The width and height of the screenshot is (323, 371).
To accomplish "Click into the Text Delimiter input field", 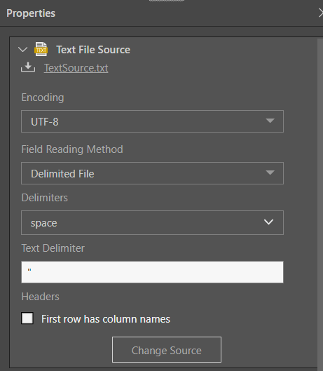I will pos(152,272).
